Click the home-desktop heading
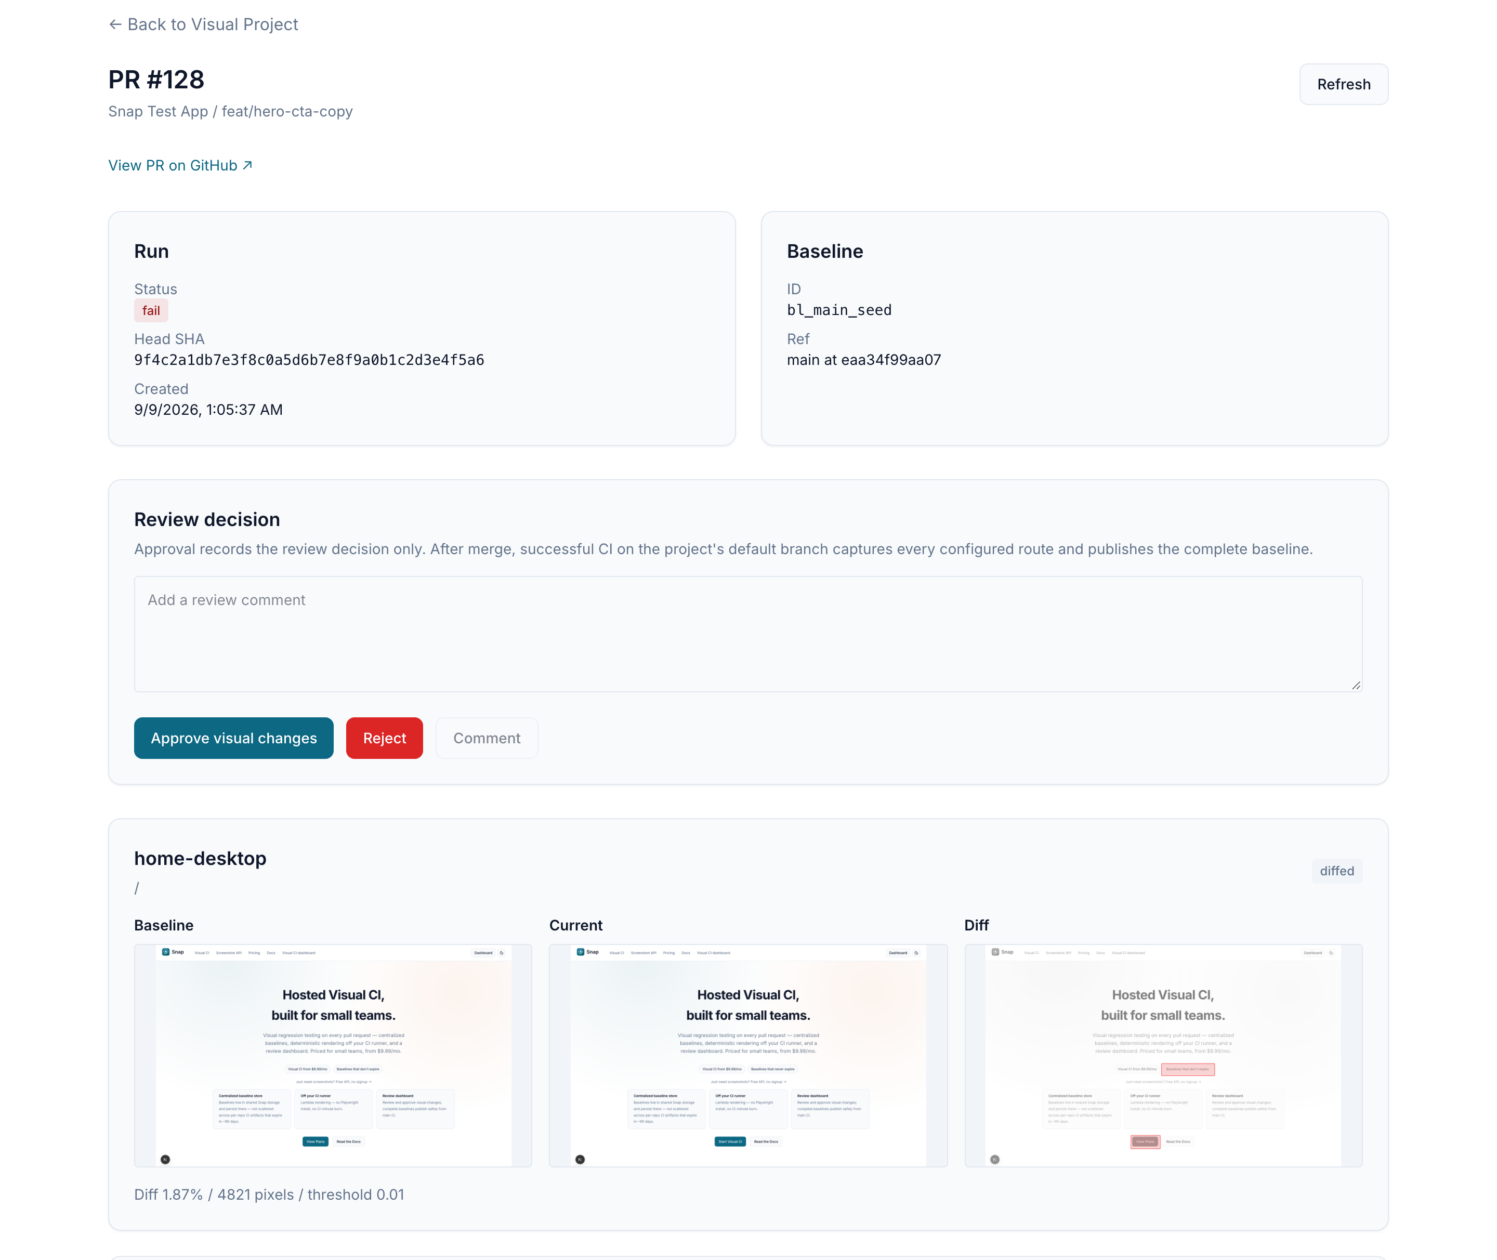Viewport: 1497px width, 1260px height. [x=200, y=858]
